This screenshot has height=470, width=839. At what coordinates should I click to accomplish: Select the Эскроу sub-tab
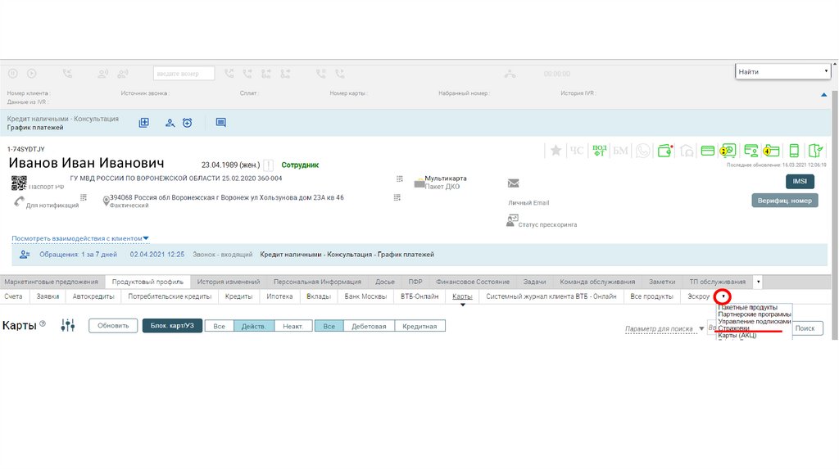(x=698, y=296)
